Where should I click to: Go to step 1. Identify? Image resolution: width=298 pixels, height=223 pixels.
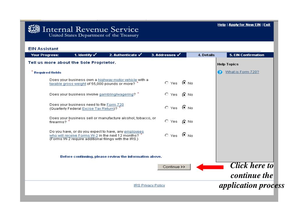85,55
